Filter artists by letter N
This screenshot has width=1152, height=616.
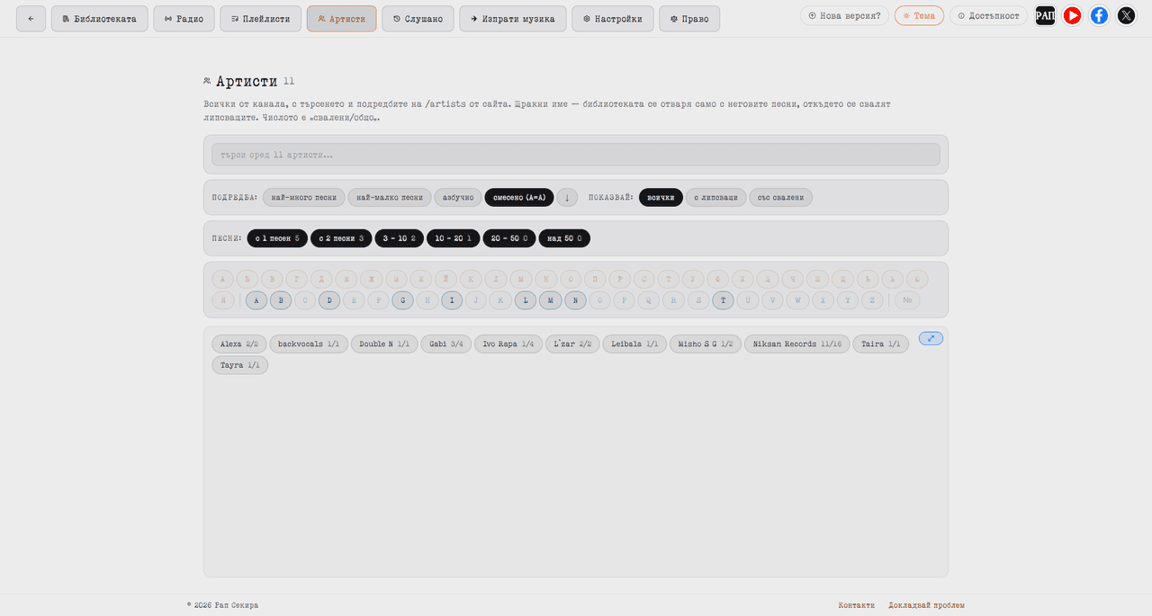click(x=575, y=300)
